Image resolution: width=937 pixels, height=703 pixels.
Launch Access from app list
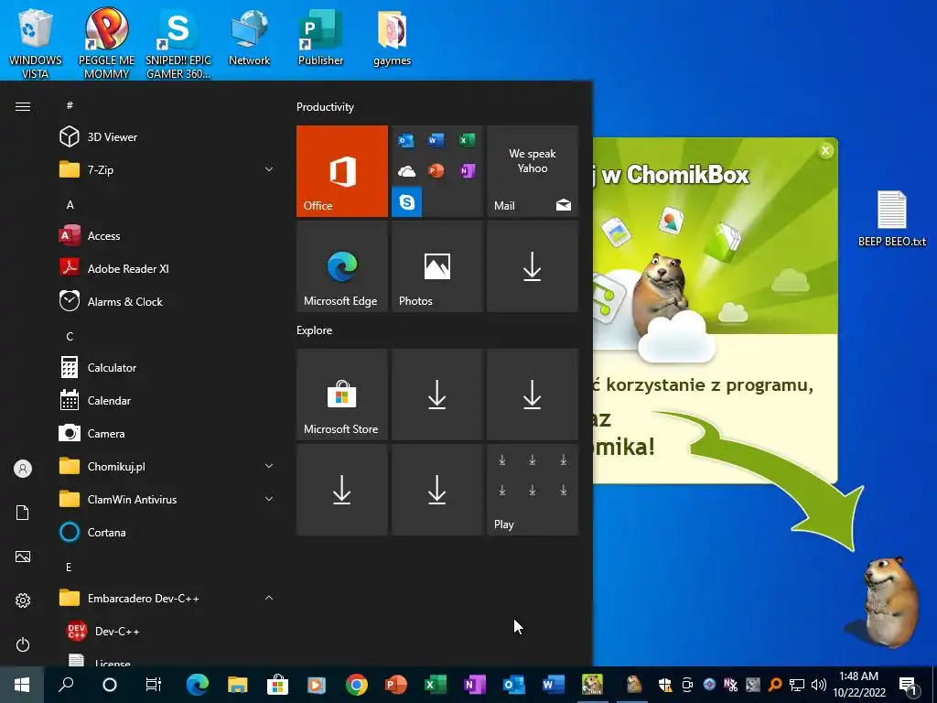[x=102, y=235]
